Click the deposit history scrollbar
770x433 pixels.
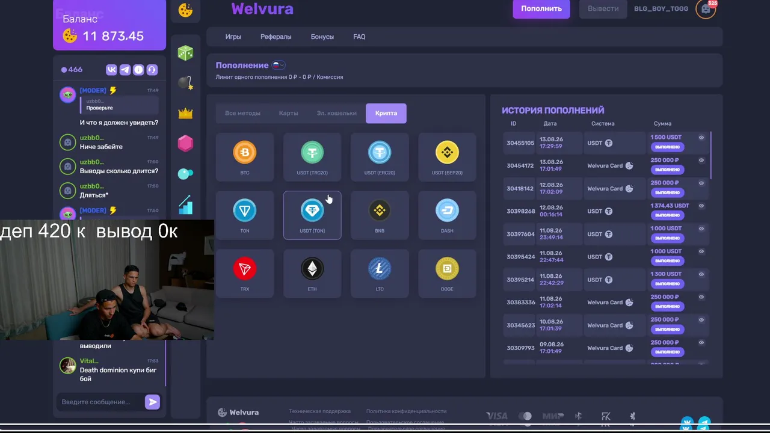(x=710, y=155)
